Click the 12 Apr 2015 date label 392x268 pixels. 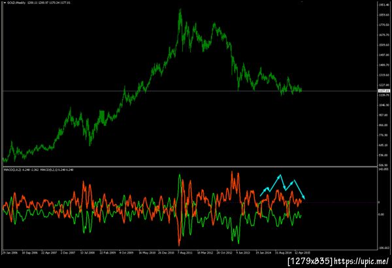[302, 253]
